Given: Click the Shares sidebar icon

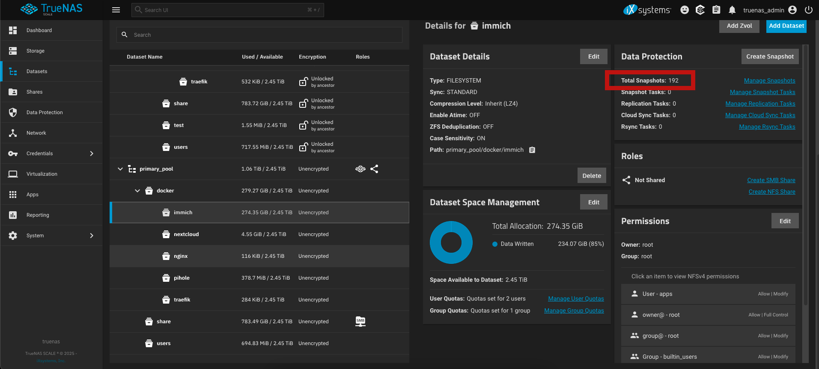Looking at the screenshot, I should [13, 92].
